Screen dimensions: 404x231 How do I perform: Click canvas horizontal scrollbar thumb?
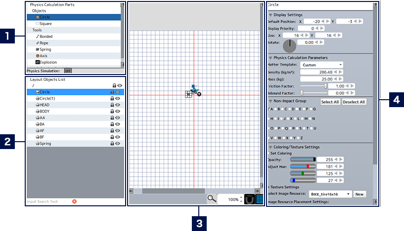tap(174, 191)
